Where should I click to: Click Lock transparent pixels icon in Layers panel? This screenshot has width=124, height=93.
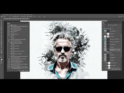click(x=105, y=29)
